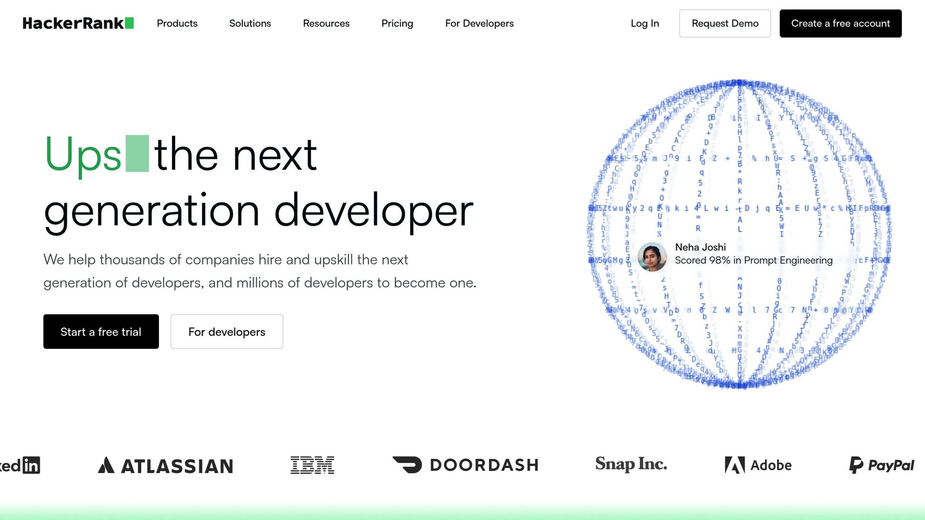Click the LinkedIn logo
The width and height of the screenshot is (925, 520).
point(20,465)
